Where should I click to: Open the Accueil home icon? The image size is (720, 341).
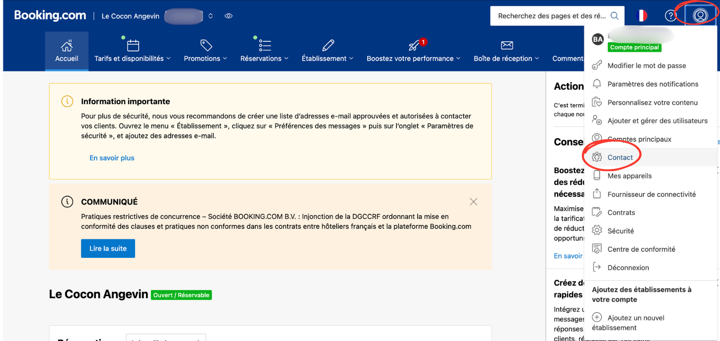pyautogui.click(x=67, y=45)
